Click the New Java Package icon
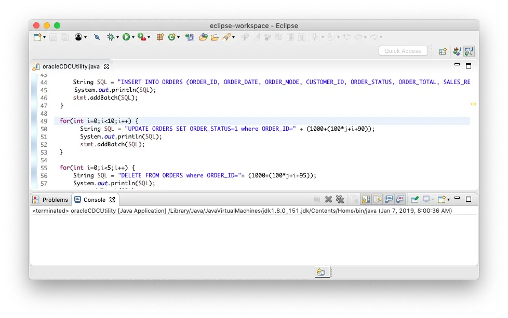This screenshot has width=508, height=318. (160, 37)
